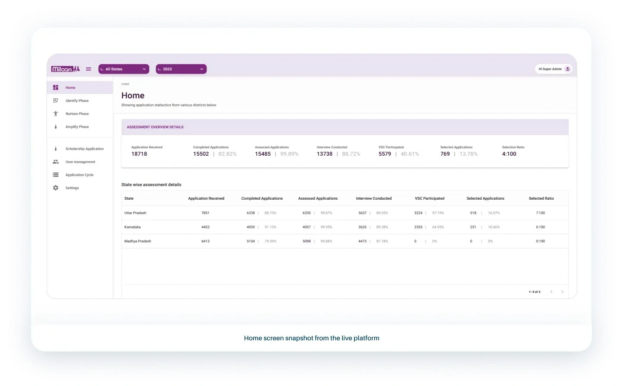623x386 pixels.
Task: Toggle the hamburger menu icon
Action: pos(88,69)
